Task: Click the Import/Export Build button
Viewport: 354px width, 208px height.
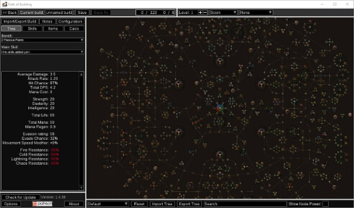Action: click(20, 21)
